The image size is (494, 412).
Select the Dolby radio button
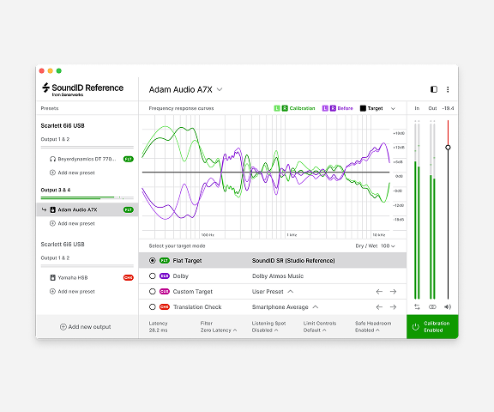pos(153,276)
